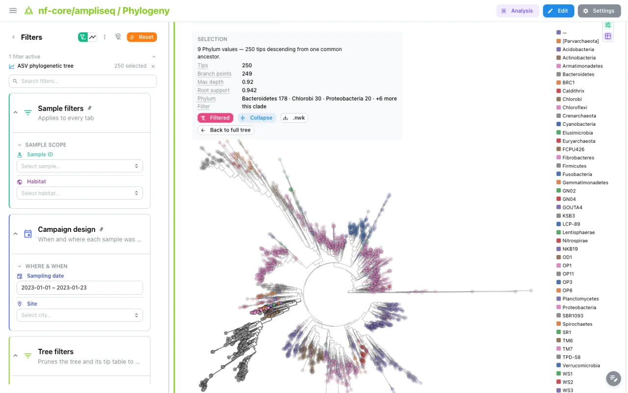Toggle the Filtered clade filter

[x=215, y=118]
